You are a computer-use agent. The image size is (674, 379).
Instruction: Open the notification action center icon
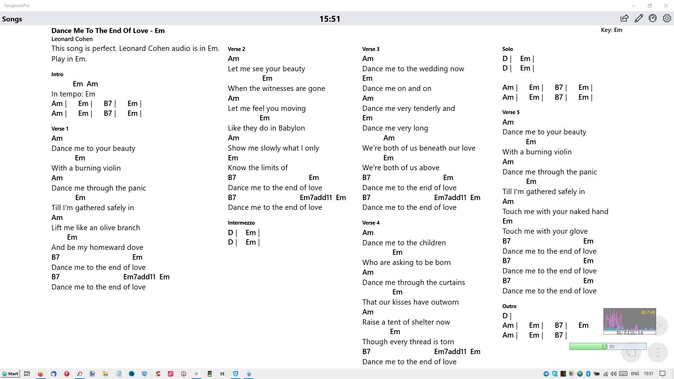[662, 374]
